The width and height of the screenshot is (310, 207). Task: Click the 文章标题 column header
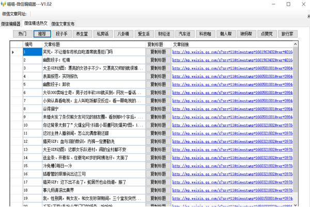[93, 45]
